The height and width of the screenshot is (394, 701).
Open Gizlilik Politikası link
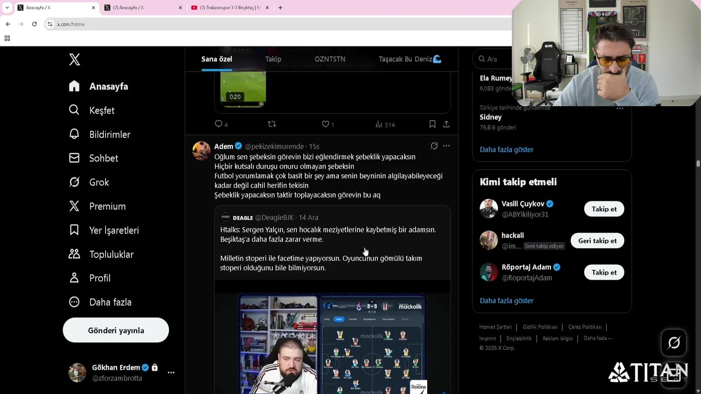tap(540, 327)
